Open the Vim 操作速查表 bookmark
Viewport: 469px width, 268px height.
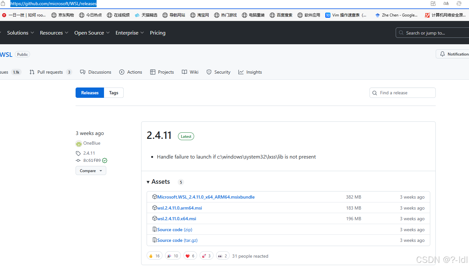coord(346,15)
